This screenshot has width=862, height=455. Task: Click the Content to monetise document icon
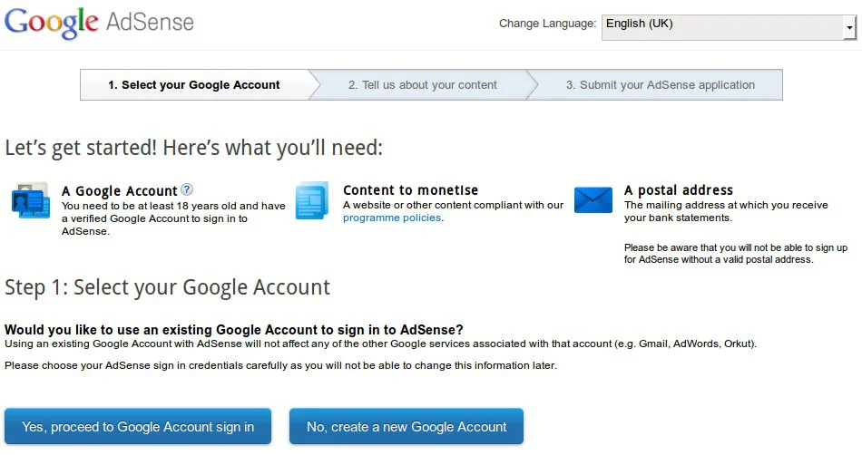tap(312, 199)
